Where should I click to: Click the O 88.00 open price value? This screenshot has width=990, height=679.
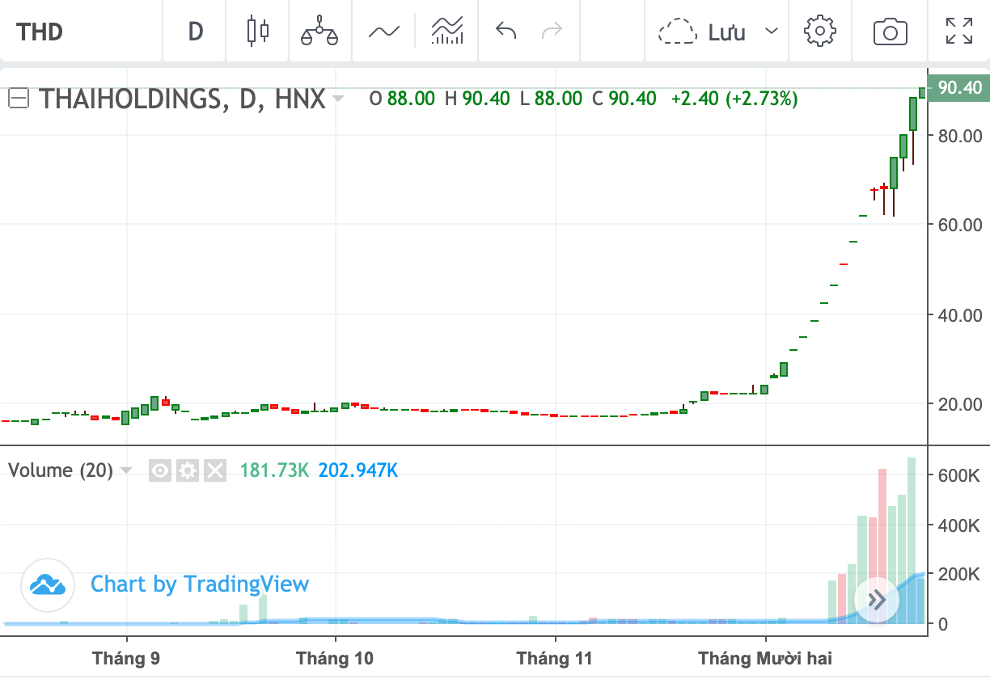pos(402,99)
